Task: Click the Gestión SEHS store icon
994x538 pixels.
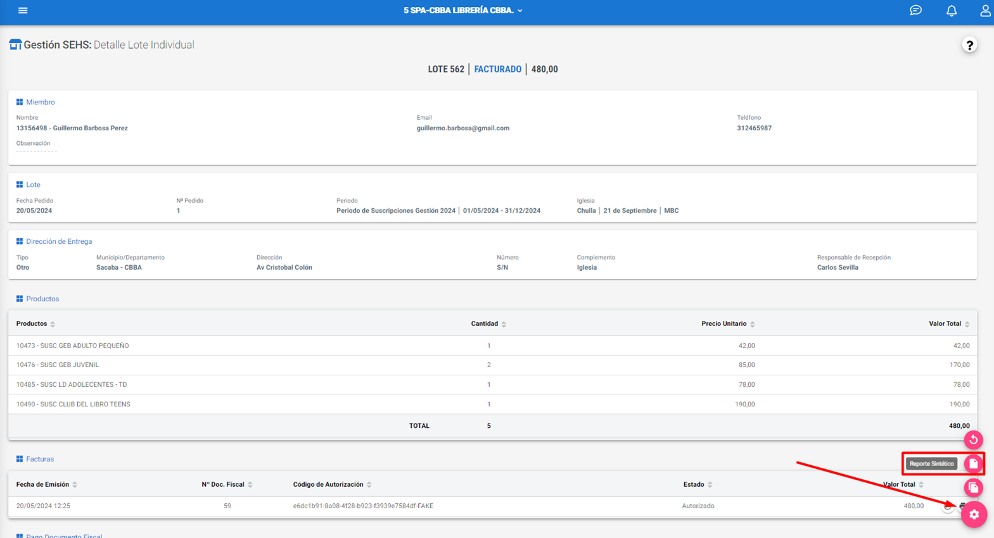Action: click(15, 44)
